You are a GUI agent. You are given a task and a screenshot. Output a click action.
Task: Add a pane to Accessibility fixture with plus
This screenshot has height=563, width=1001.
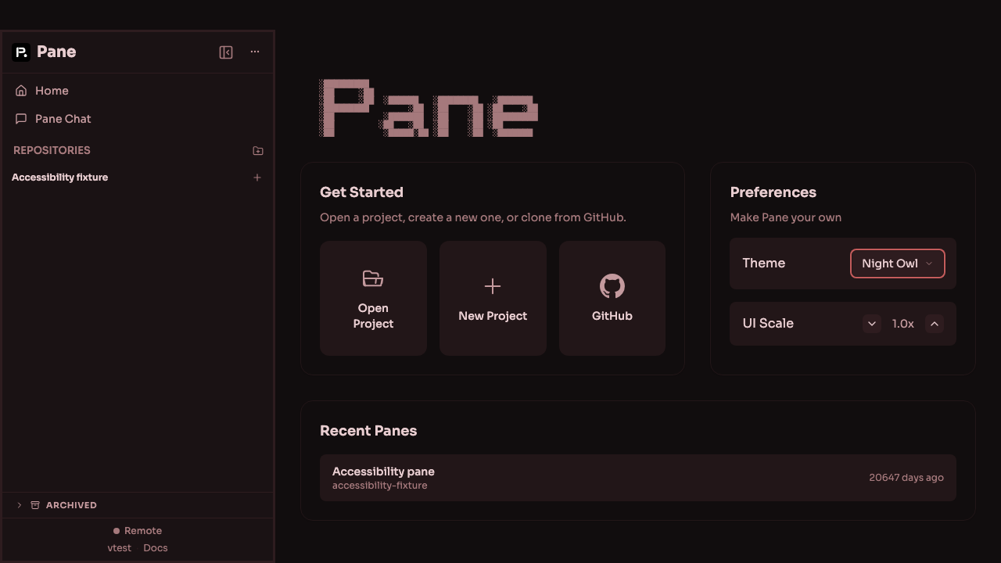pos(257,178)
